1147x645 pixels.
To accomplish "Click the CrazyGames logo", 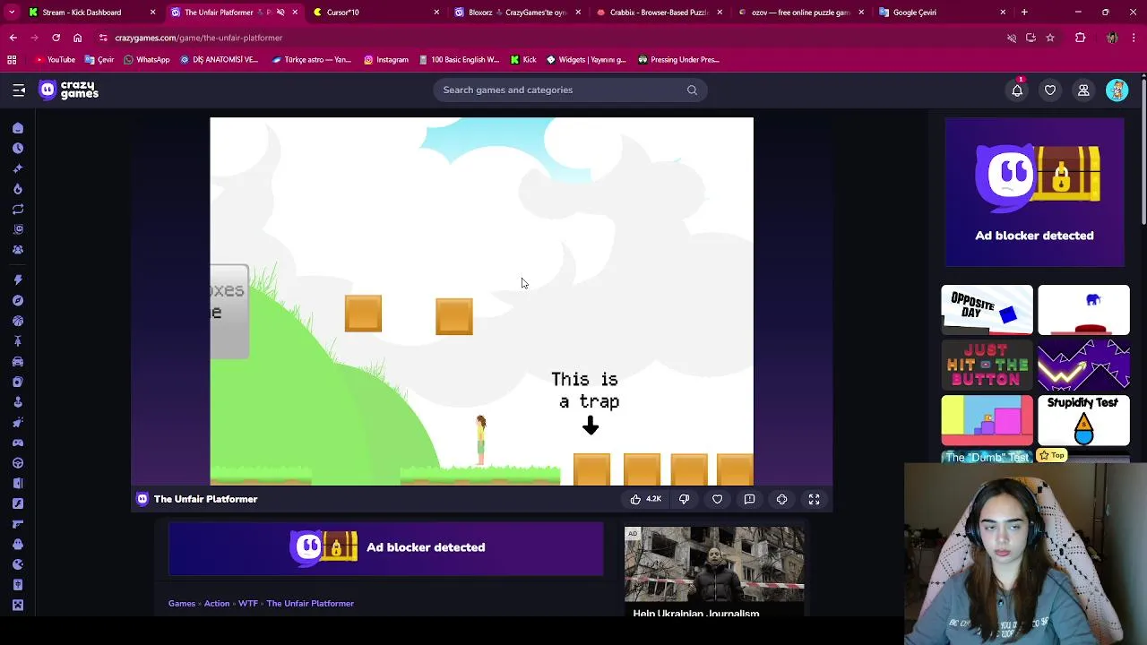I will [69, 90].
